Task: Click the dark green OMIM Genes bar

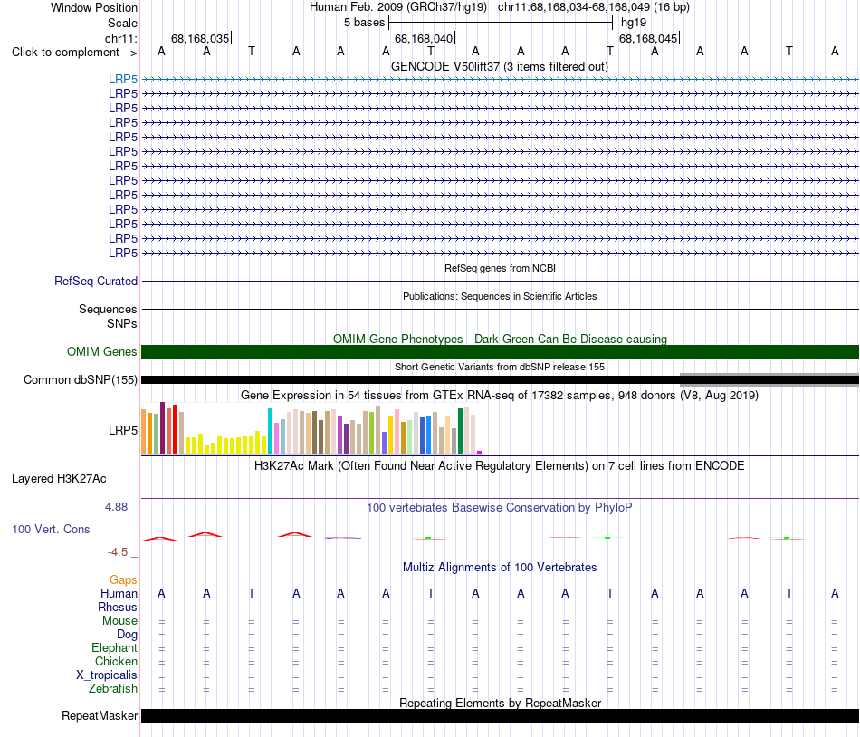Action: pyautogui.click(x=500, y=351)
